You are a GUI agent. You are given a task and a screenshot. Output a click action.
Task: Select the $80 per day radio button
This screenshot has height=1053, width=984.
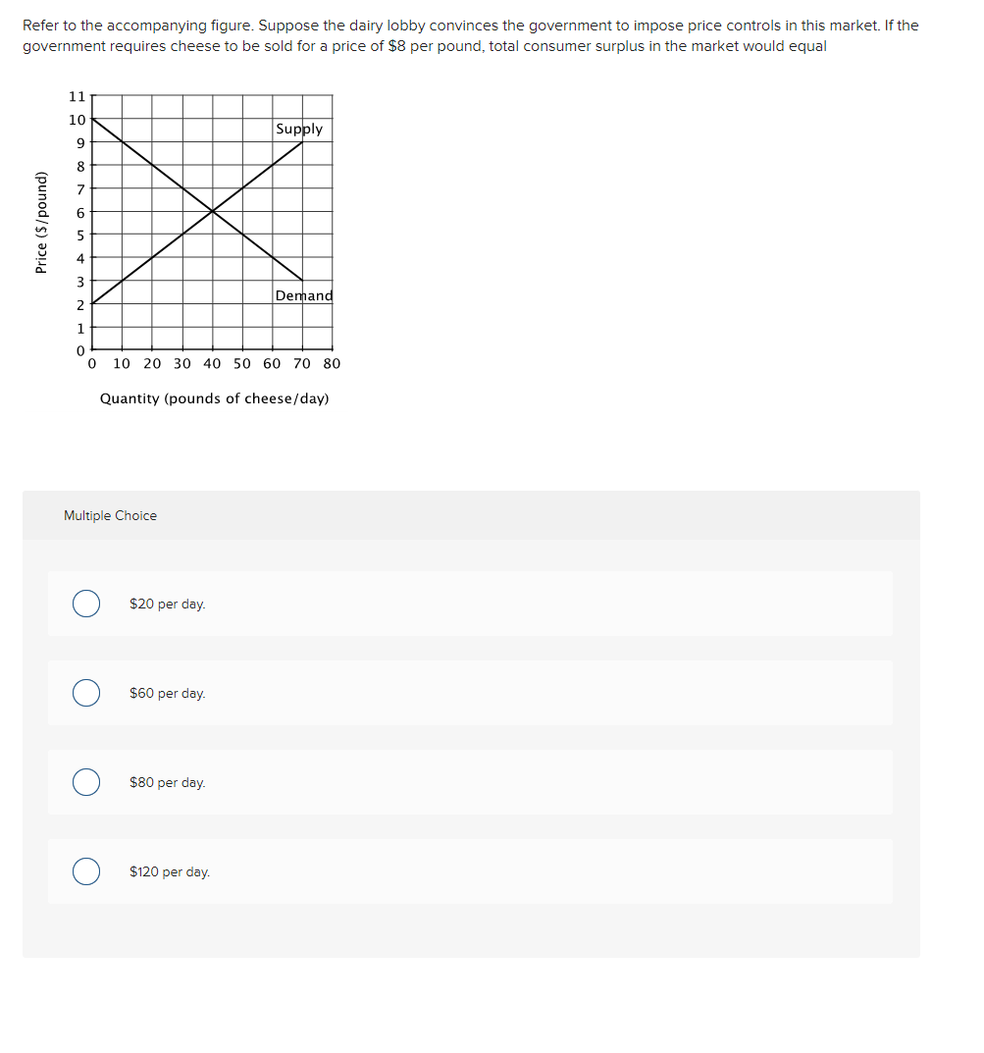[x=85, y=782]
